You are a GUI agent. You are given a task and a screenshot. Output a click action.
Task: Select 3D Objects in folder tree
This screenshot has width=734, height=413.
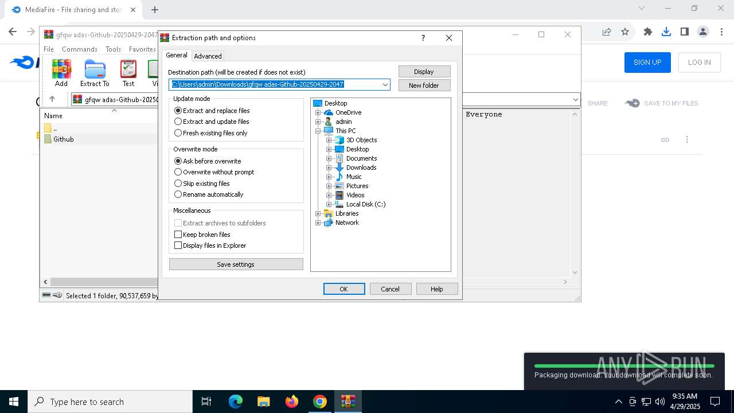tap(361, 140)
